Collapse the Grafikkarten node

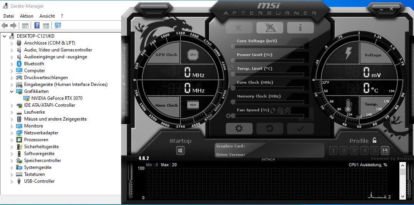[11, 91]
